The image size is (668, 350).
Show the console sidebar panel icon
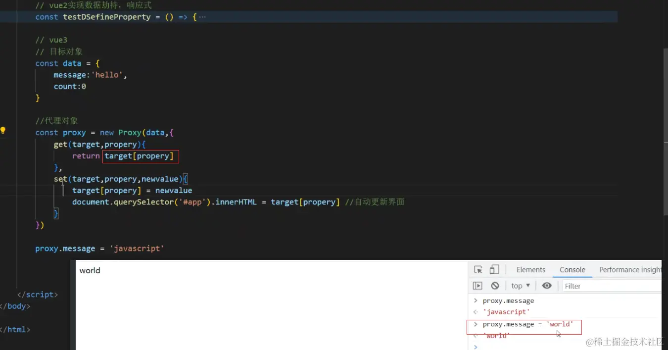(x=477, y=286)
